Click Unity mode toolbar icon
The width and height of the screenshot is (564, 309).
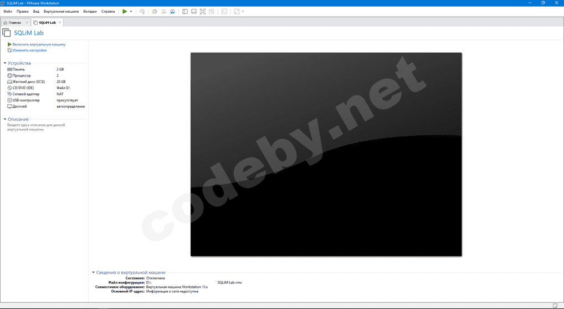click(212, 12)
